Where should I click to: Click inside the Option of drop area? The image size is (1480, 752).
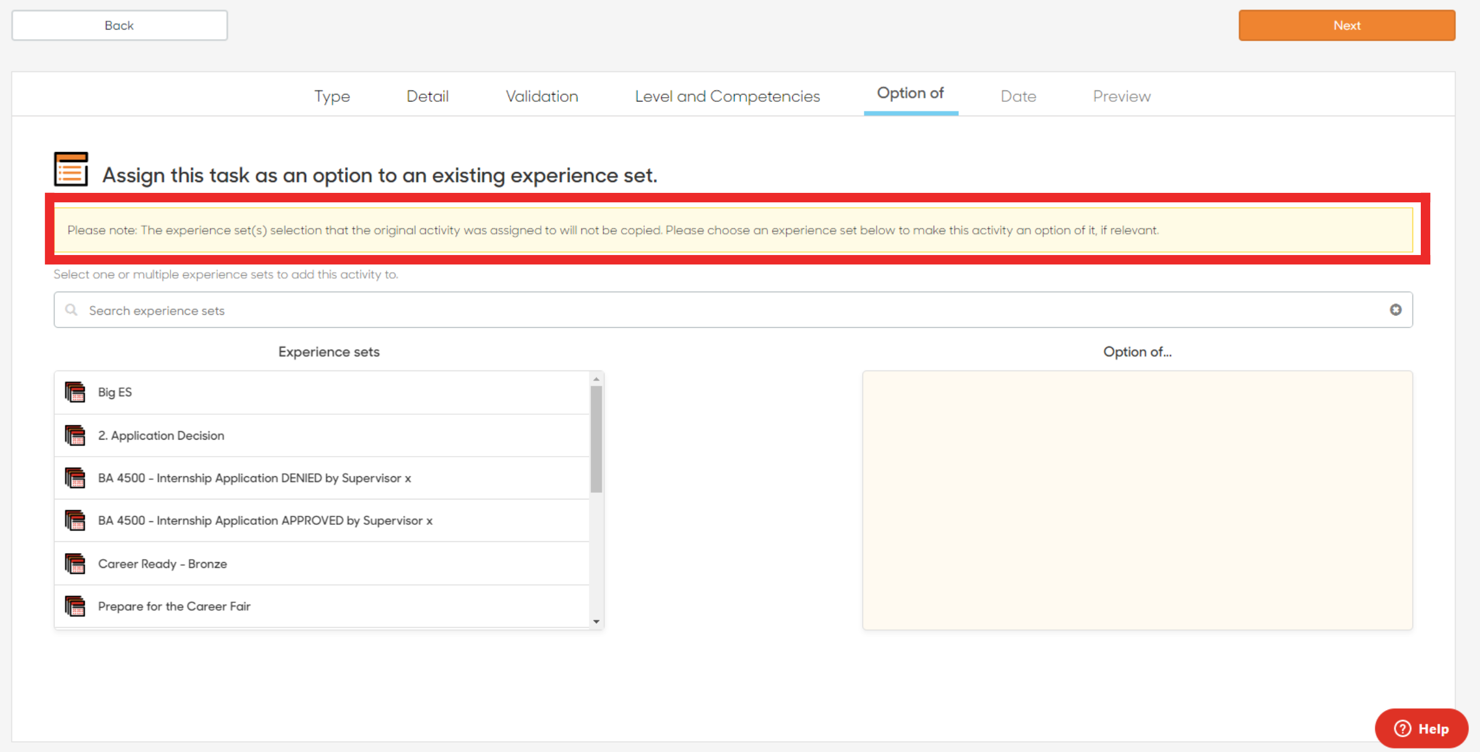1137,500
